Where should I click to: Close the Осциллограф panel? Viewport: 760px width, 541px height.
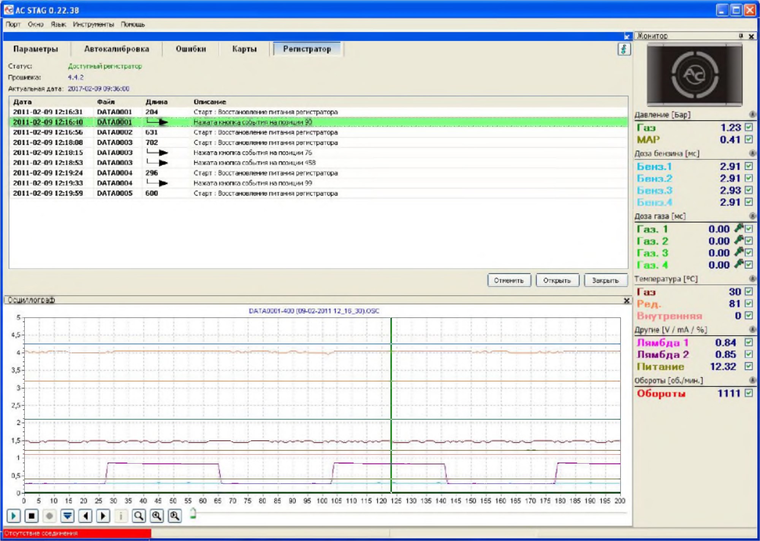coord(627,300)
